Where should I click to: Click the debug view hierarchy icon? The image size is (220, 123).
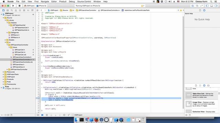[64, 115]
